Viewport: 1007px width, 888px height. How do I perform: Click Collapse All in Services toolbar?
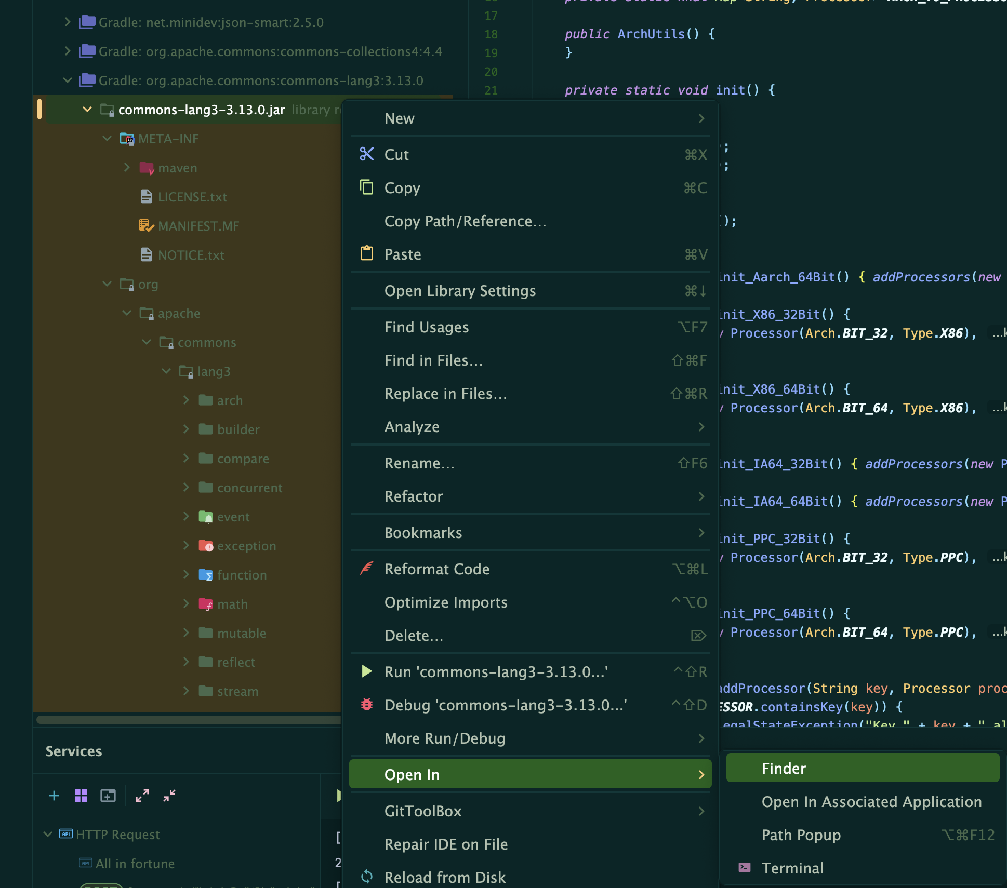(169, 796)
